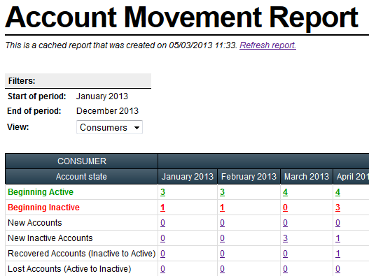
Task: Open Beginning Active value for January 2013
Action: (162, 192)
